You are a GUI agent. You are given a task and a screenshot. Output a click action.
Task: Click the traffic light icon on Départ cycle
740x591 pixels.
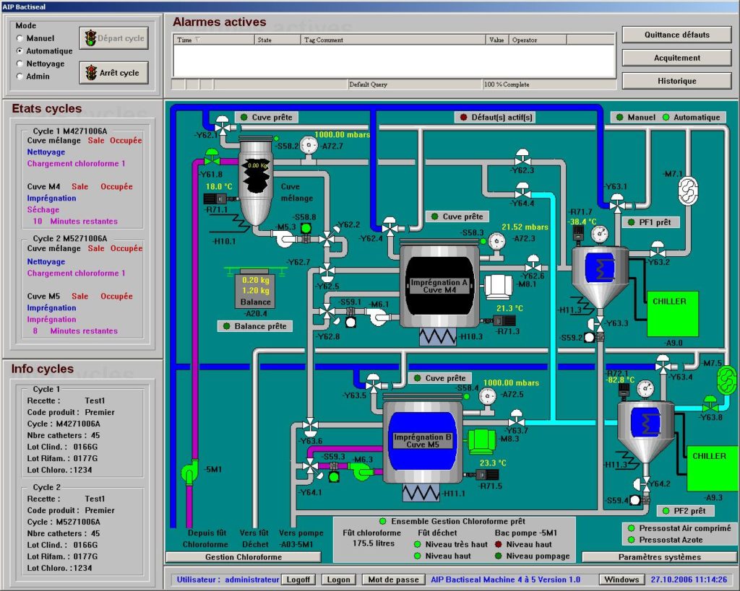coord(90,38)
